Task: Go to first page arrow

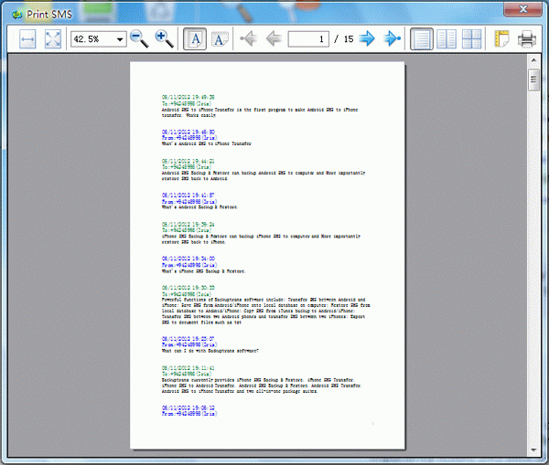Action: point(249,38)
